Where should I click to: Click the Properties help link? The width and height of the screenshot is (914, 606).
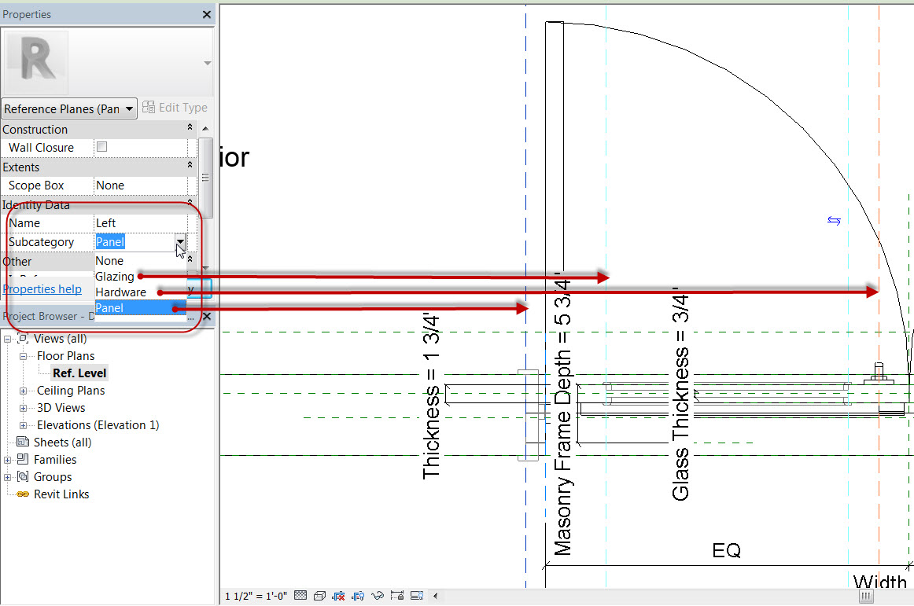click(x=42, y=288)
